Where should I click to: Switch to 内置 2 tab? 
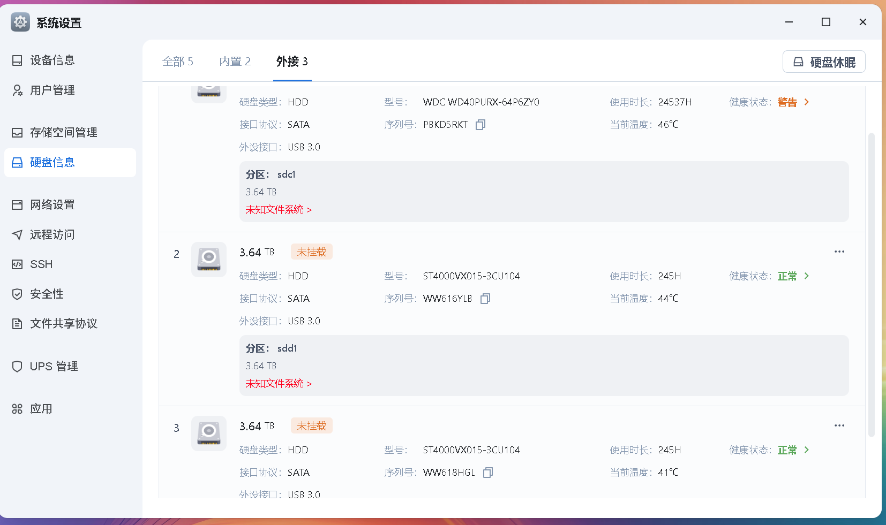pos(235,62)
